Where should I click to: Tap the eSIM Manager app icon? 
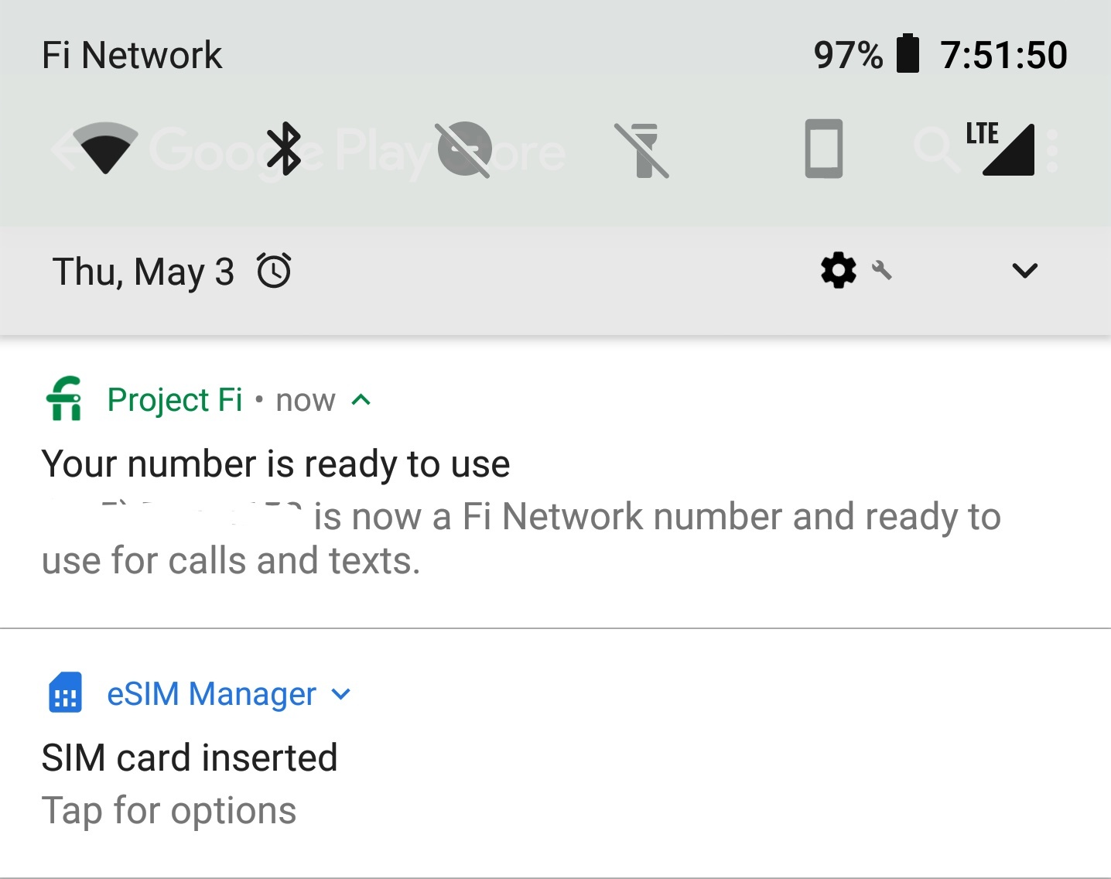pos(66,693)
